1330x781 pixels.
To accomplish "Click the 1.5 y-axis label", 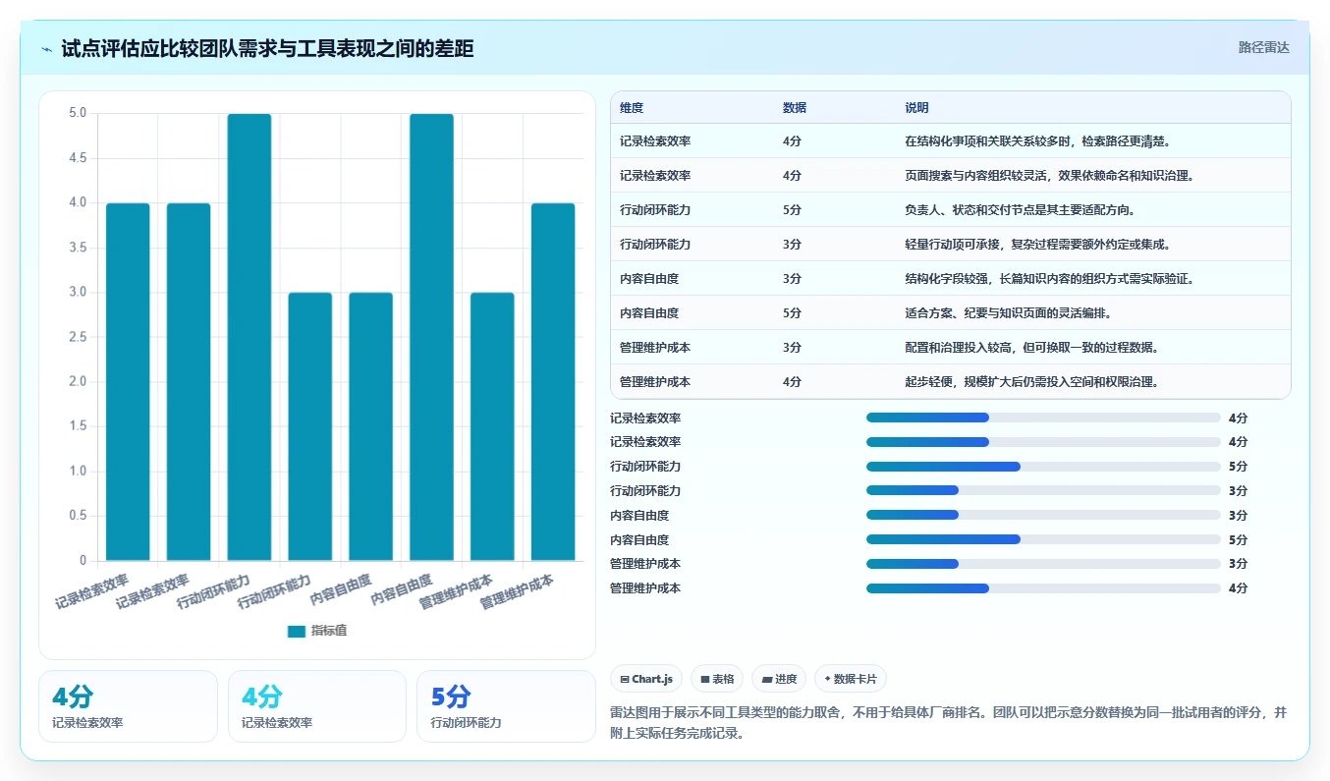I will [78, 426].
